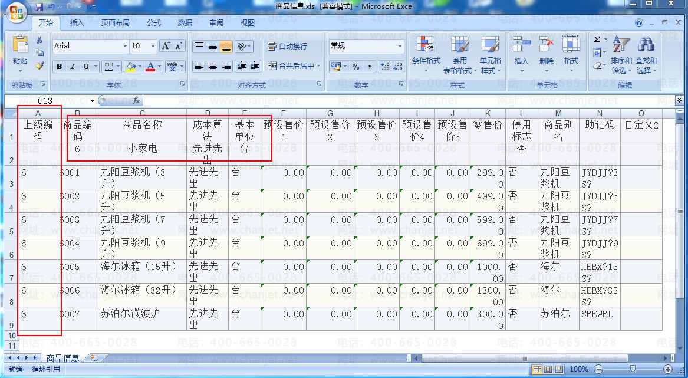Click the AutoSum sigma icon
The height and width of the screenshot is (378, 688).
point(597,40)
